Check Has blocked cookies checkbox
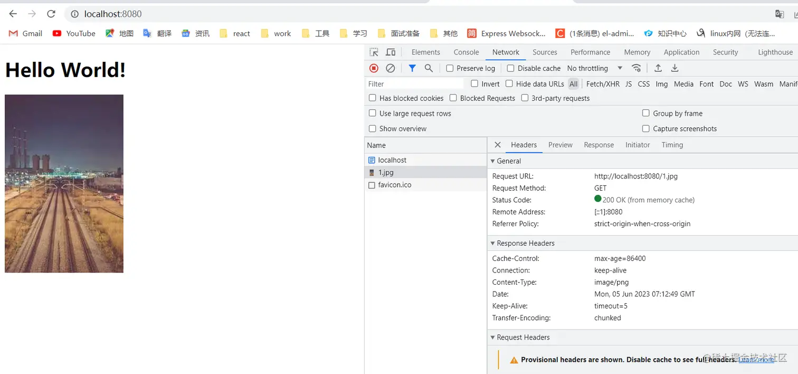 (373, 98)
